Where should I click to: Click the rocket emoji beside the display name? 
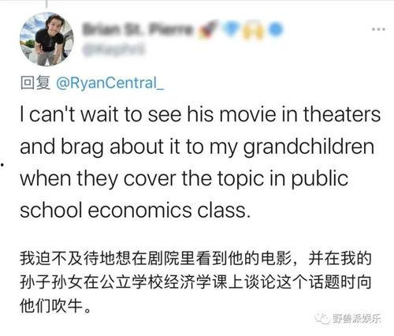pos(209,28)
